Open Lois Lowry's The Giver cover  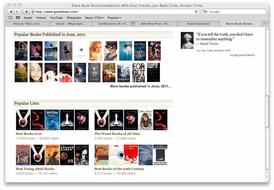[x=82, y=155]
